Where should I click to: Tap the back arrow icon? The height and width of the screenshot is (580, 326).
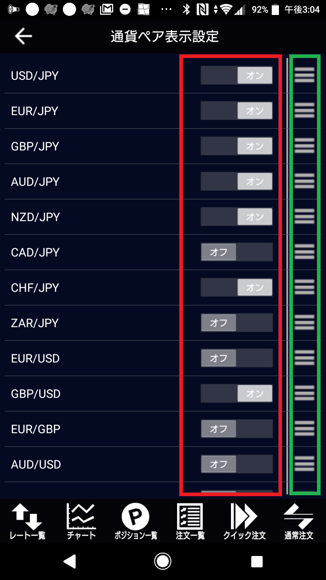point(23,36)
